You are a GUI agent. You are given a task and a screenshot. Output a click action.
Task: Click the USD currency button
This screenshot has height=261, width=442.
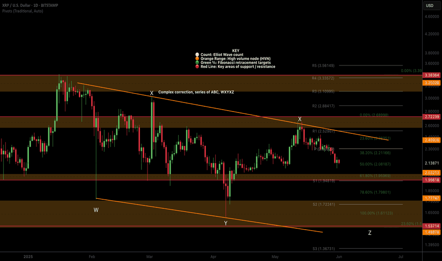pos(431,5)
